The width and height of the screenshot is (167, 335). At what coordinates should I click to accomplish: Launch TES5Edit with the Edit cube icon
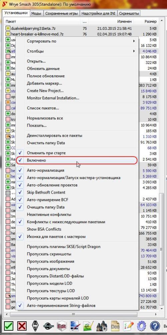61,326
